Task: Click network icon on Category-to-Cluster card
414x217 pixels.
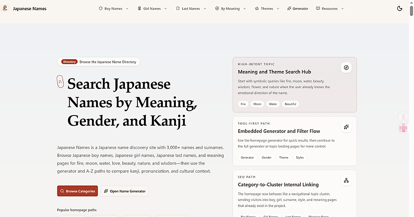Action: coord(346,180)
